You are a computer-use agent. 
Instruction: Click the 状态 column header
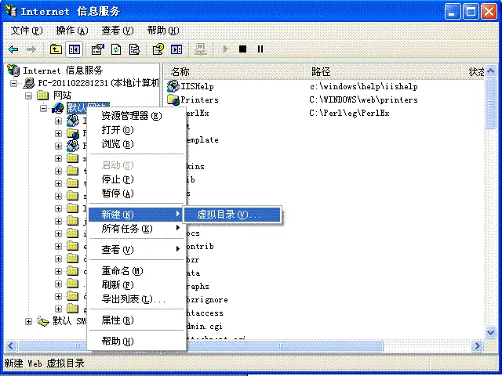(473, 71)
